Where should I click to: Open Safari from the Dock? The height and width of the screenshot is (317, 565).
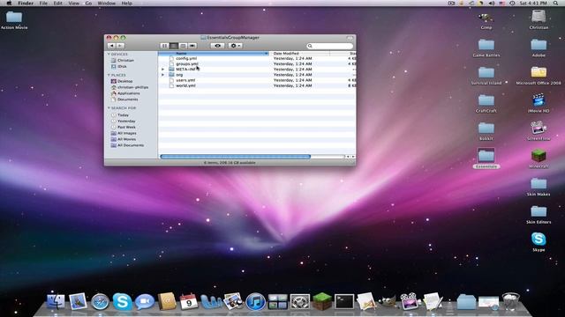pos(100,302)
